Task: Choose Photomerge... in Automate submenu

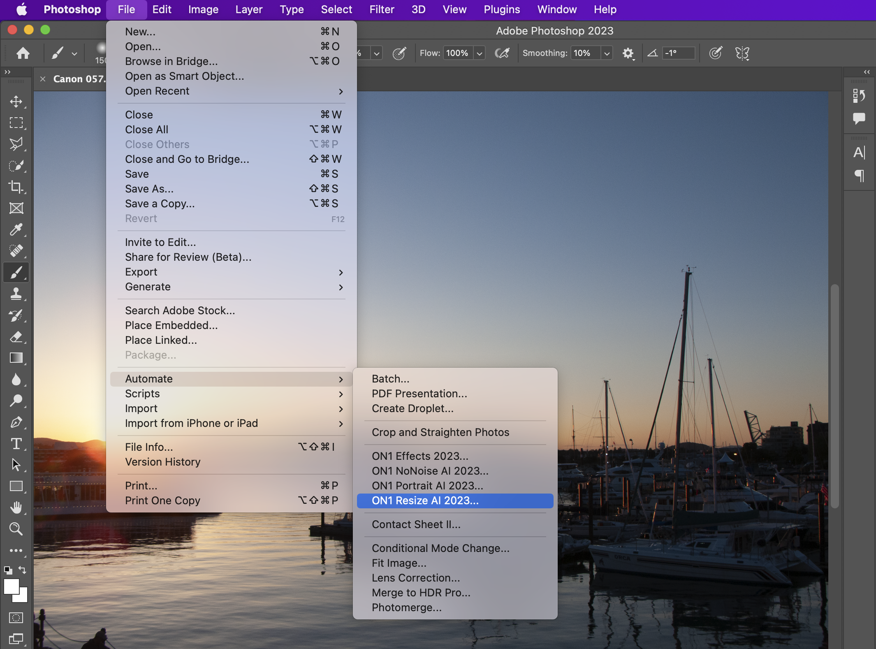Action: coord(455,607)
